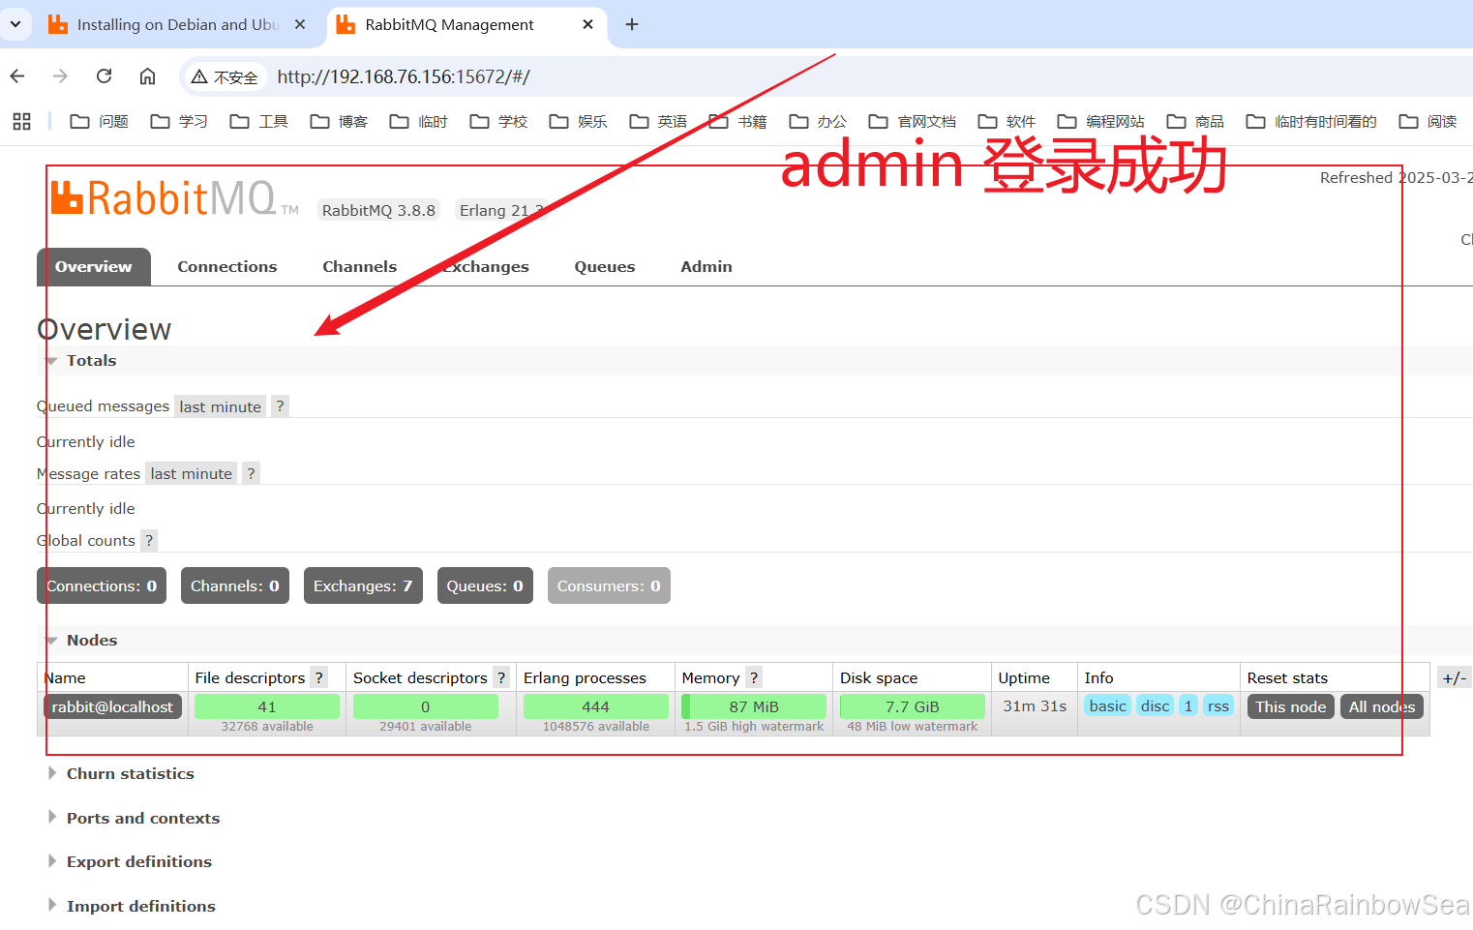Open help for Global counts
The image size is (1473, 930).
pos(149,540)
